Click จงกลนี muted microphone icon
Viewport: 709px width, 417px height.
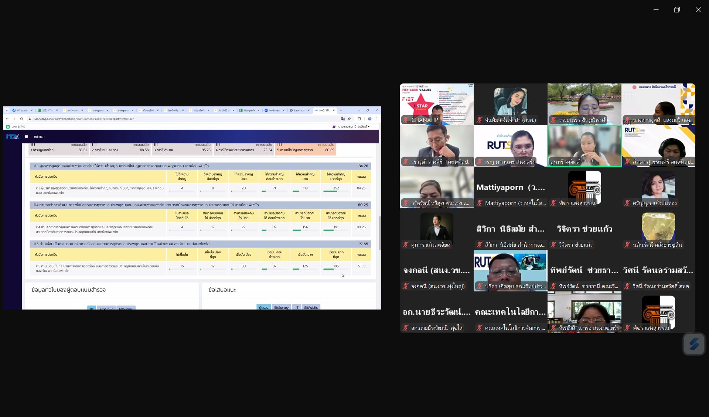tap(406, 286)
